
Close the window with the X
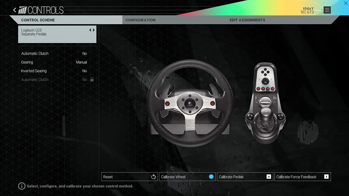(x=346, y=3)
